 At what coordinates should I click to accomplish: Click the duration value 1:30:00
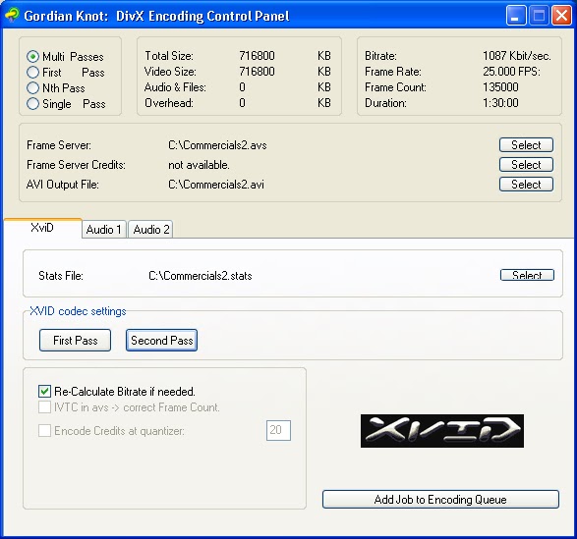501,103
